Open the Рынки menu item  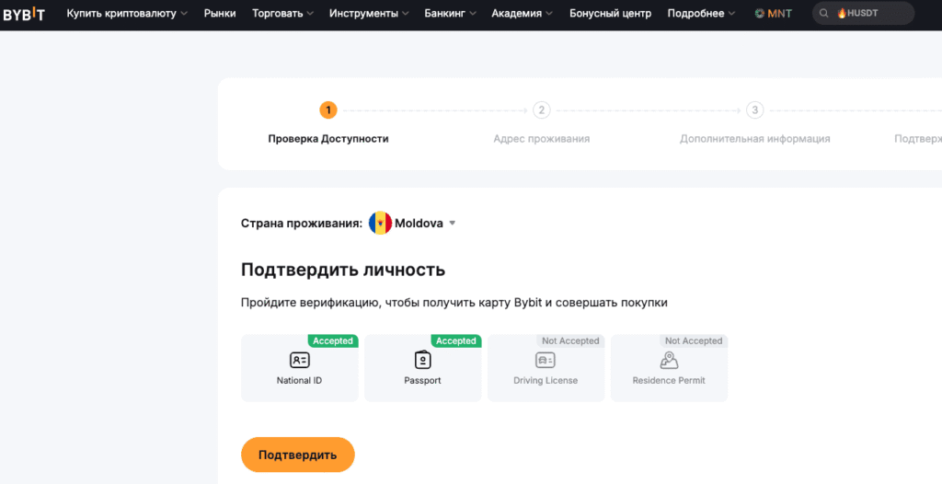pos(220,13)
